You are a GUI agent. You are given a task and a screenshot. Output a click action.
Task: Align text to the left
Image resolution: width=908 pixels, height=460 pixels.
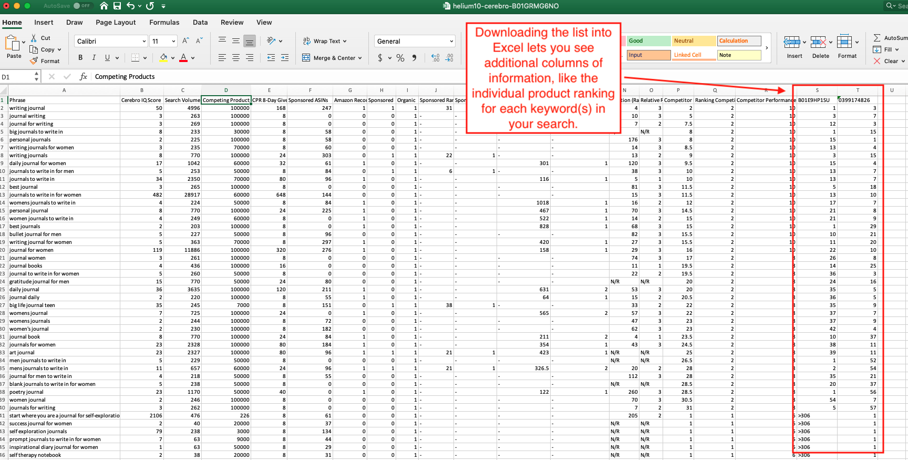[222, 58]
